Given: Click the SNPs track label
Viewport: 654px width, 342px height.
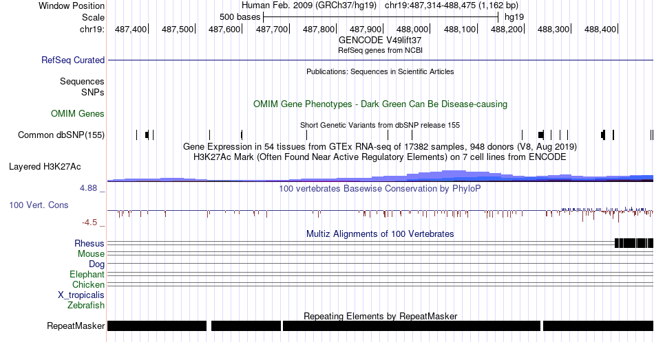Looking at the screenshot, I should coord(93,92).
